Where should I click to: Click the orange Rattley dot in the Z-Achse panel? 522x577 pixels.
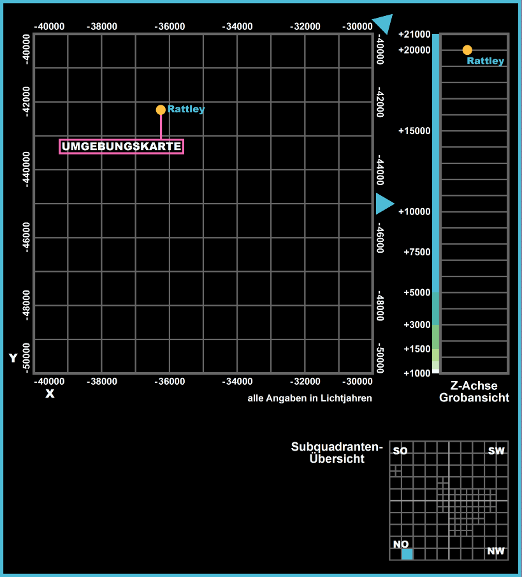(x=467, y=50)
